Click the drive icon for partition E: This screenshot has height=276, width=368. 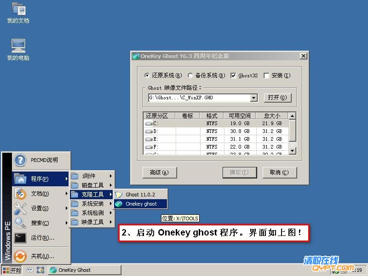coord(149,139)
